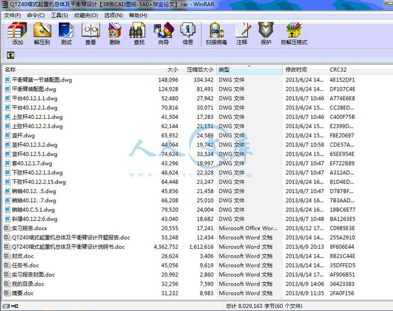Click file icon of 套40.12.1.7.dwg

coord(7,163)
